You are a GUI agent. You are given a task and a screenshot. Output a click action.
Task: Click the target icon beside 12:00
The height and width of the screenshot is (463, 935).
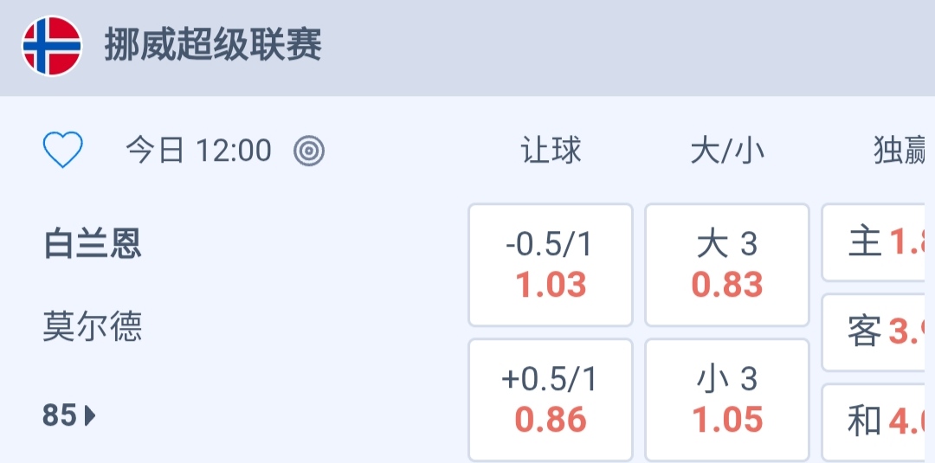pos(309,151)
